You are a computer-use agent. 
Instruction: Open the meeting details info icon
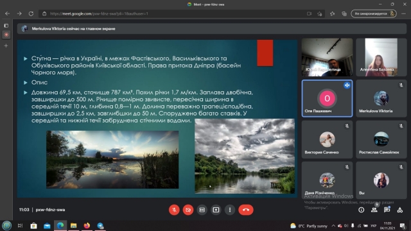[x=361, y=210]
